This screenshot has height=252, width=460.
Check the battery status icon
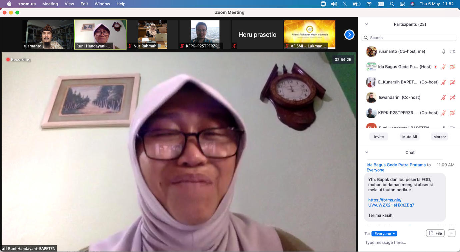357,4
